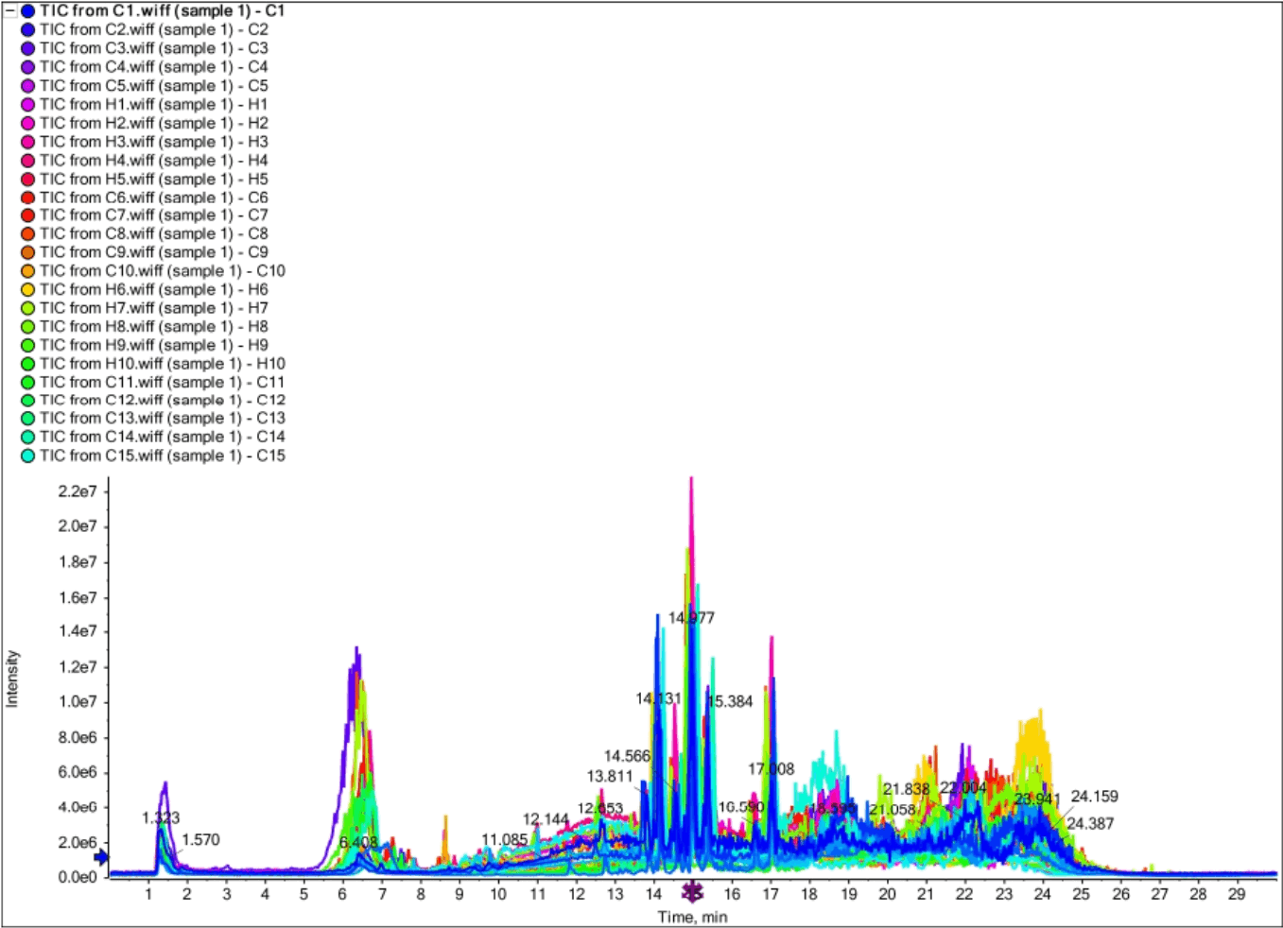
Task: Select legend entry TIC from H3.wiff
Action: point(154,142)
